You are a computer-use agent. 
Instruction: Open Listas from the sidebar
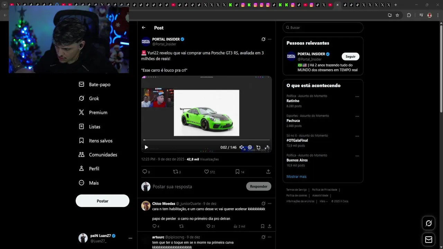[x=89, y=127]
